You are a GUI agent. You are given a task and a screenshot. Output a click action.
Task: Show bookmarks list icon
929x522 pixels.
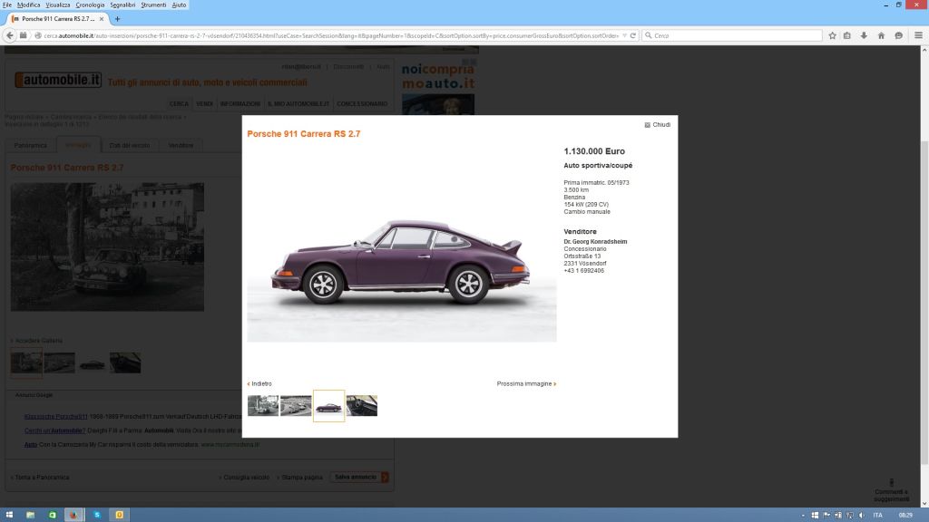[847, 35]
